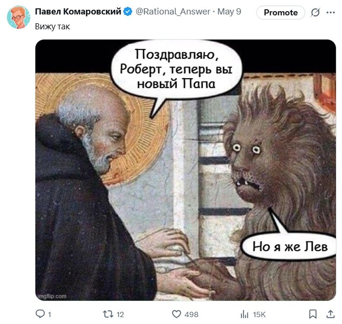Click the reply speech bubble icon

click(40, 314)
